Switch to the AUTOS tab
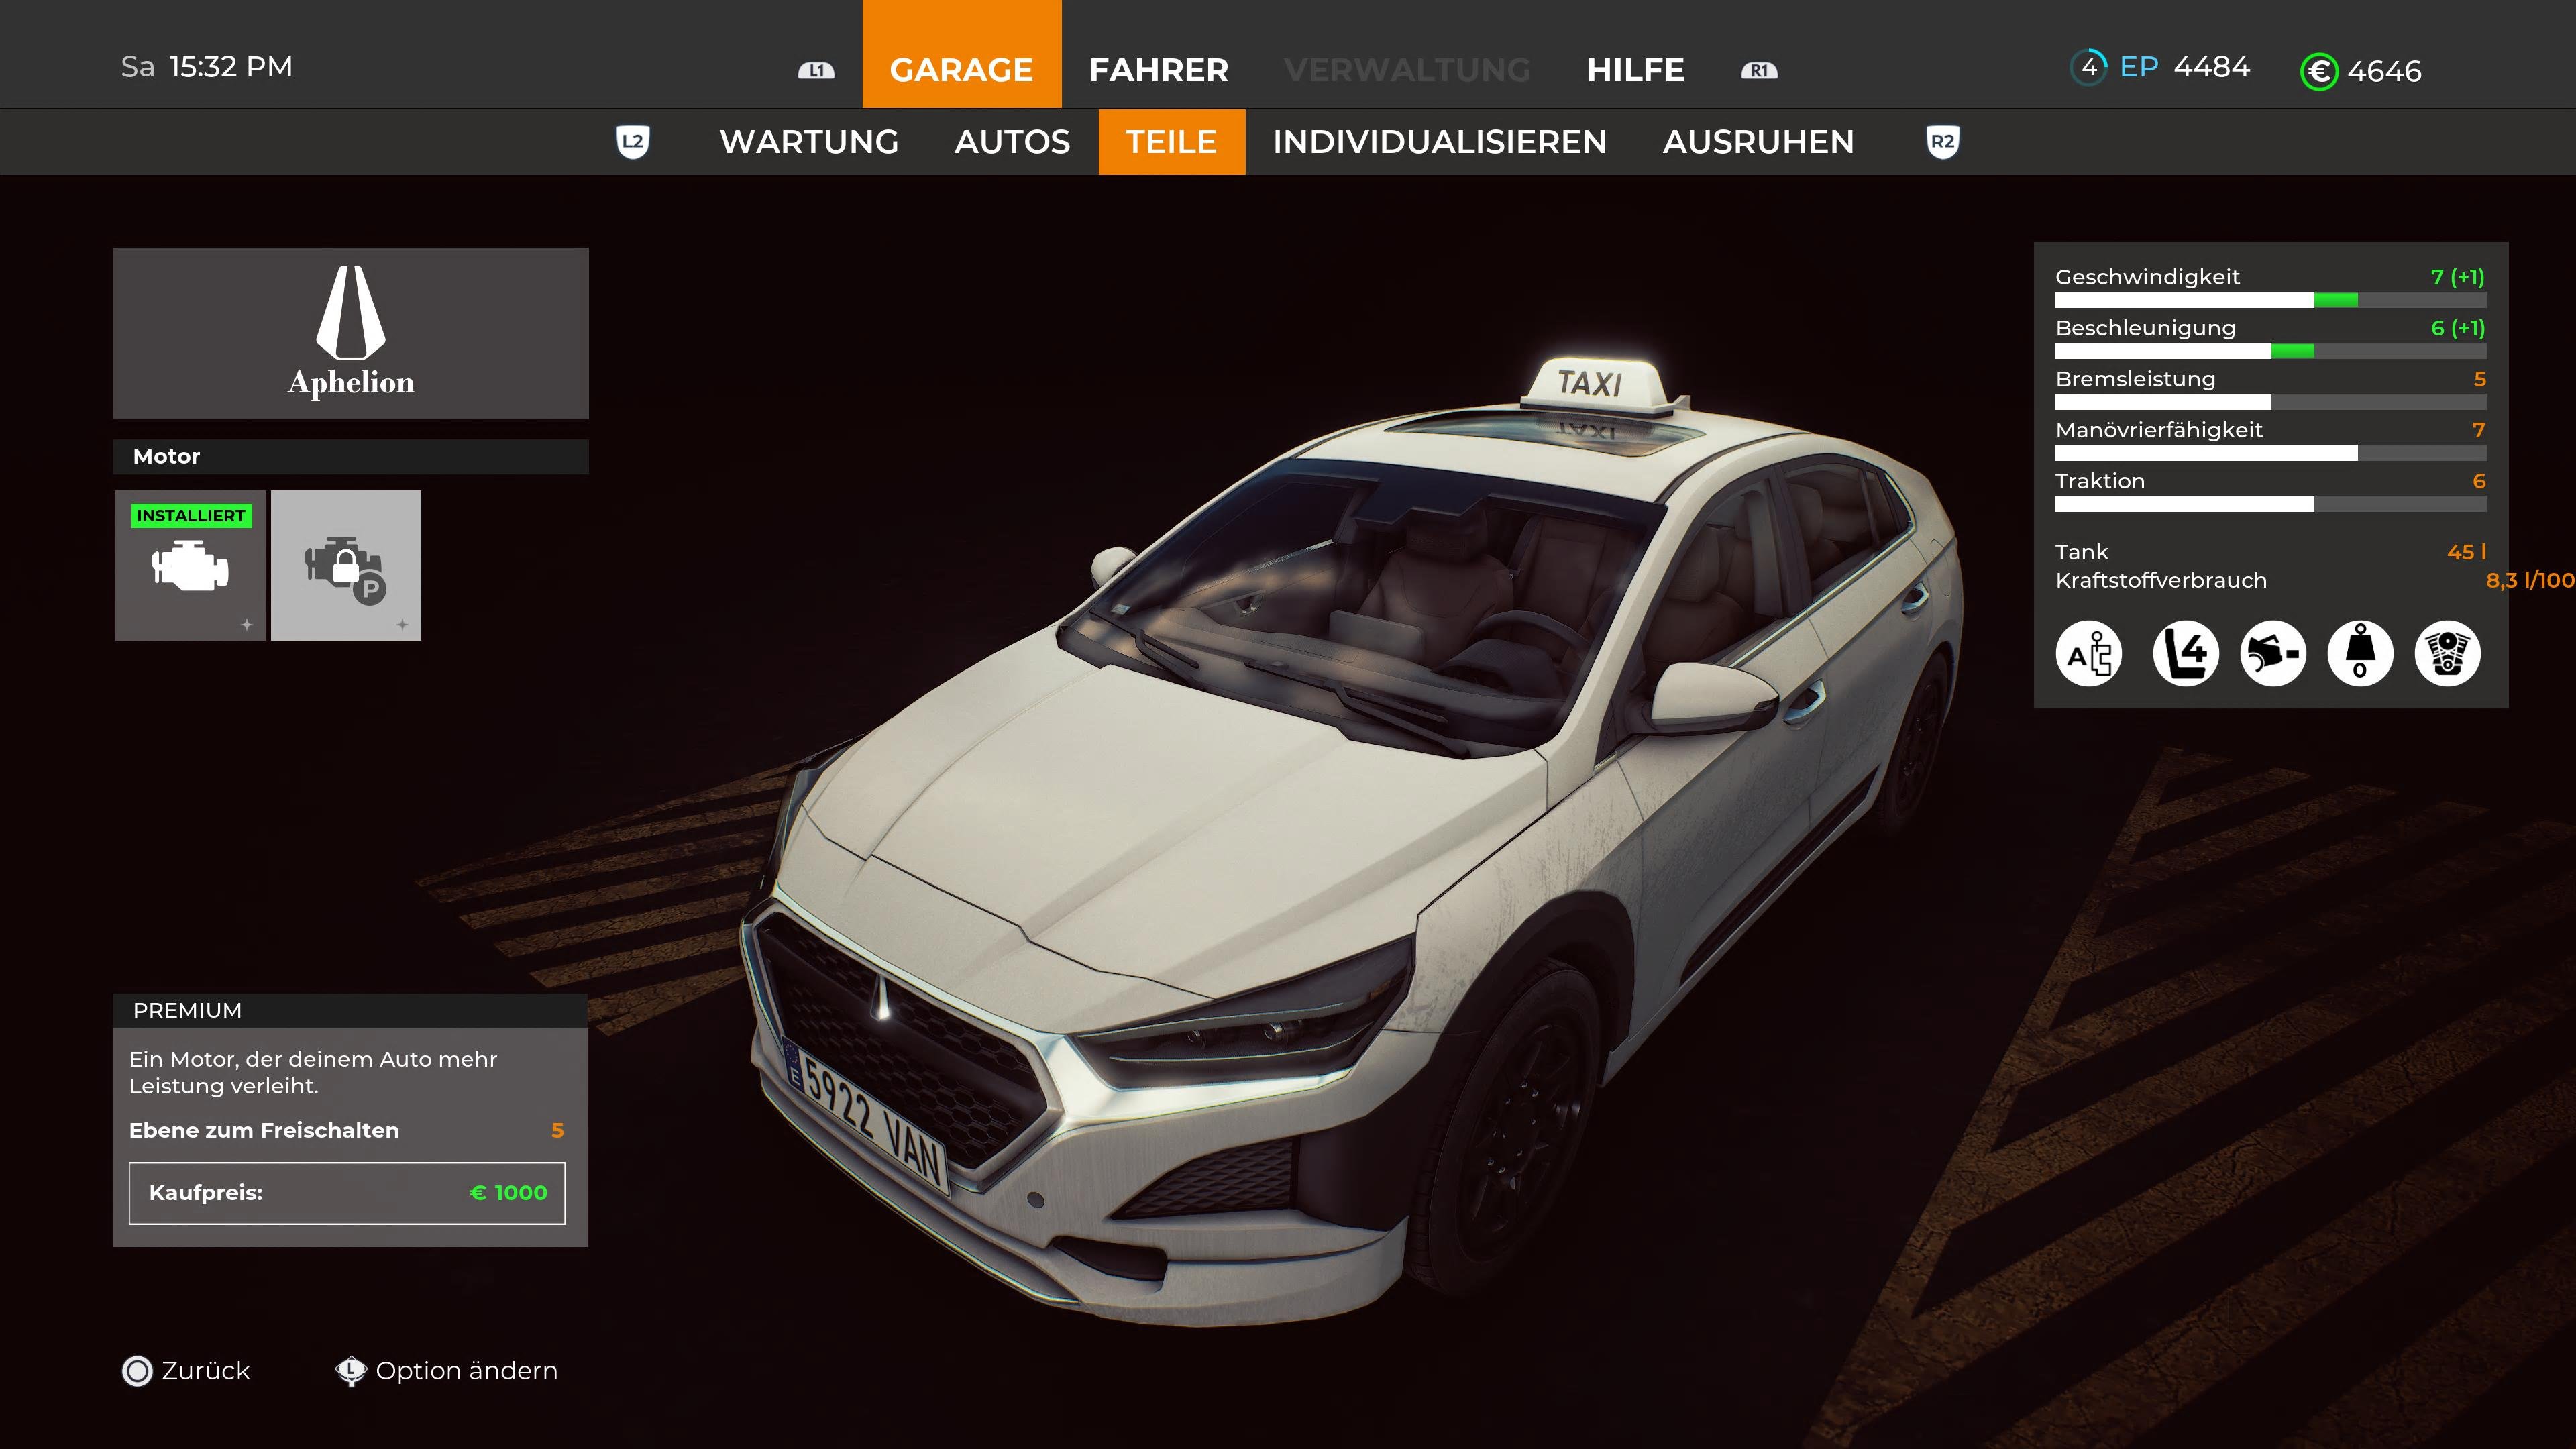 [1011, 141]
